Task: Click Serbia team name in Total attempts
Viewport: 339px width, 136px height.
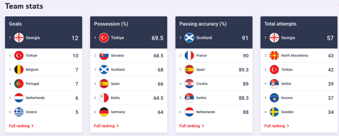Action: coord(286,84)
